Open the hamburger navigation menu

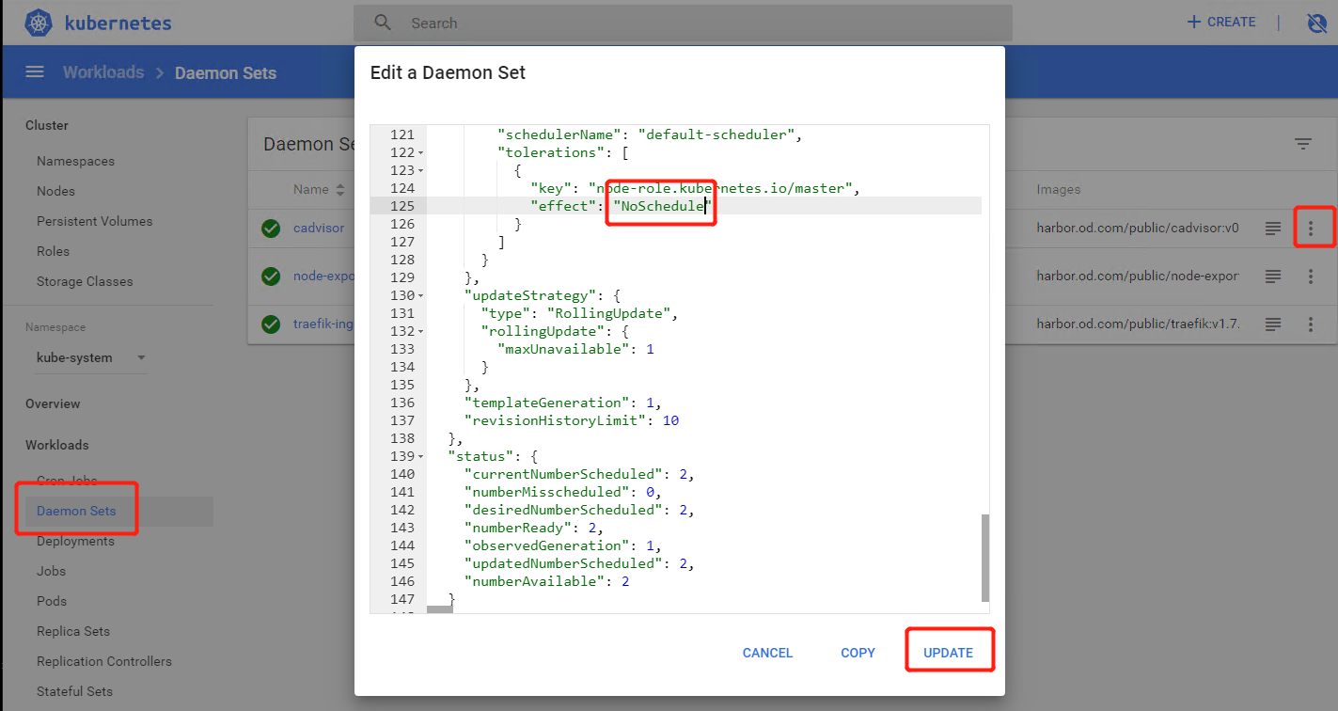pos(35,72)
